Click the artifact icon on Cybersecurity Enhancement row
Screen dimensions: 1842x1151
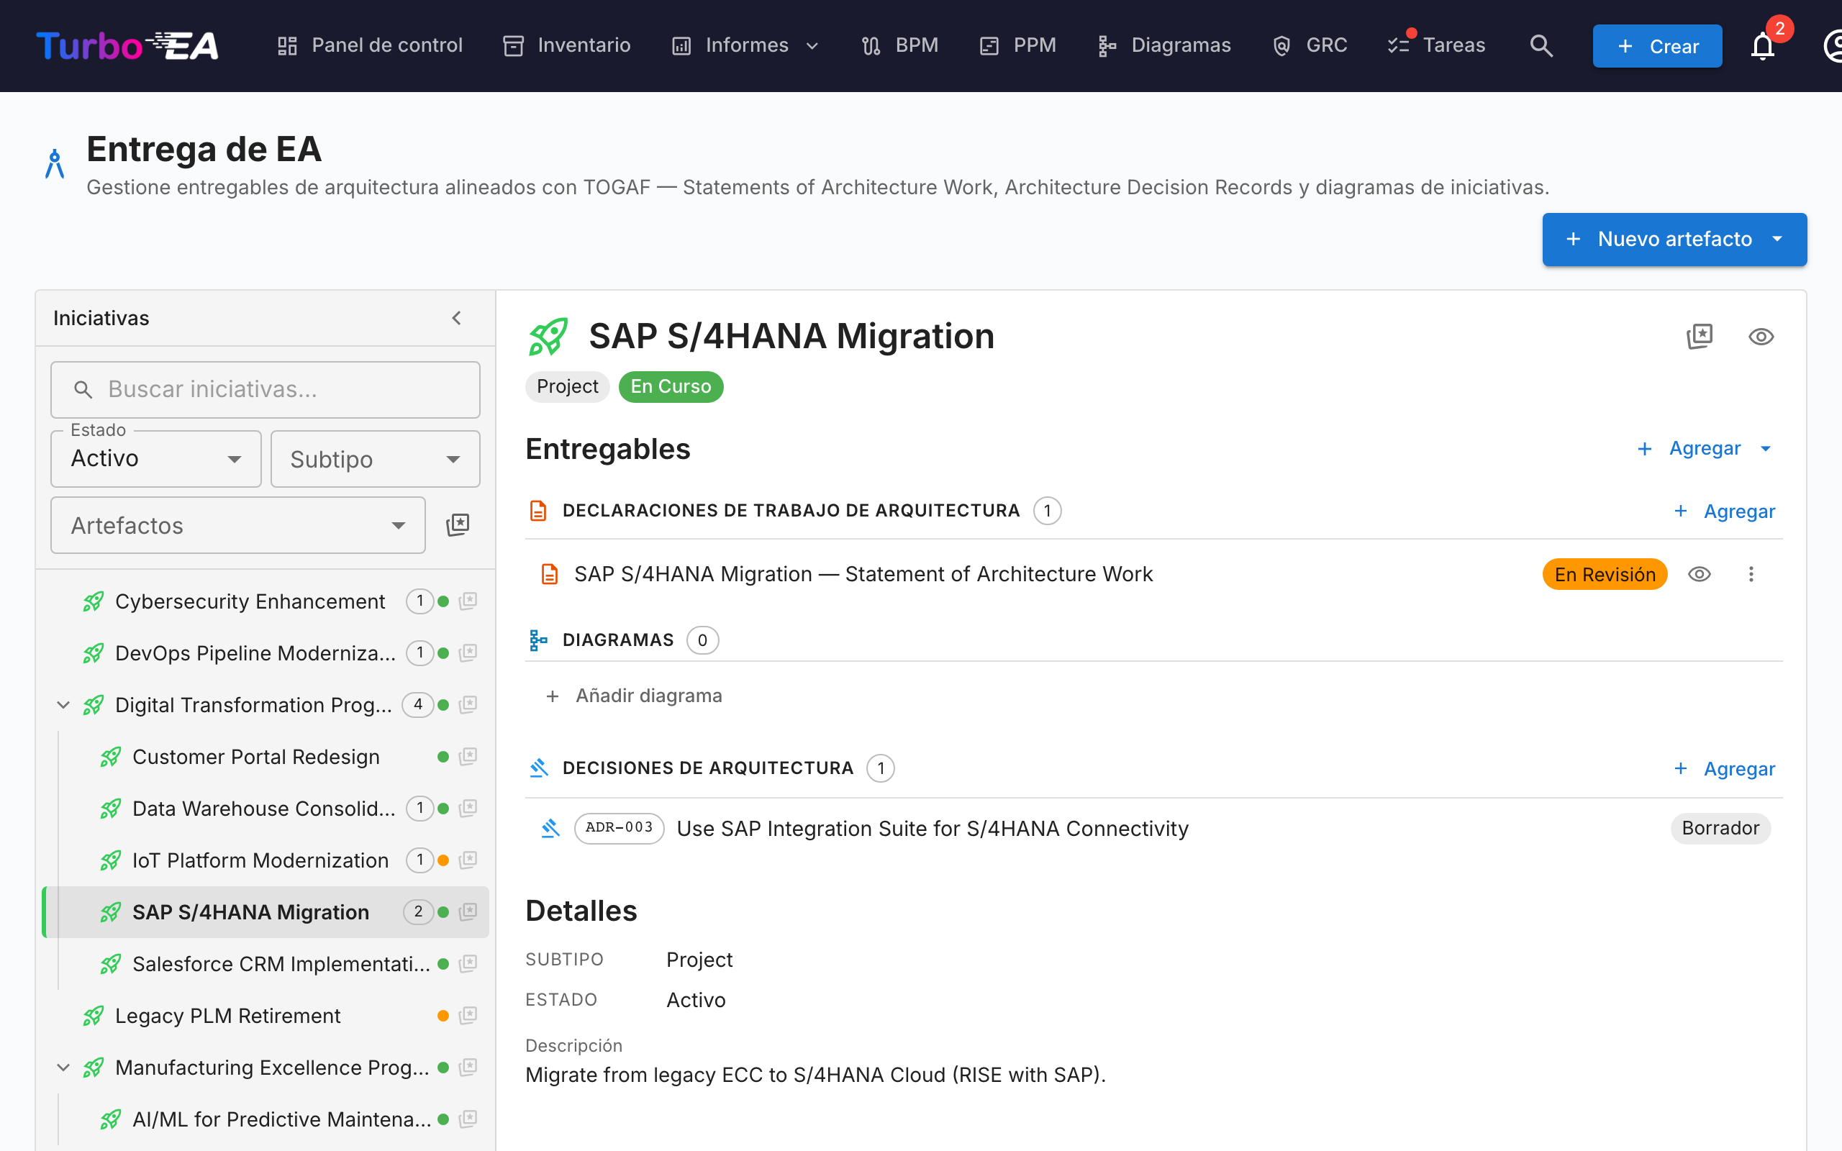468,601
